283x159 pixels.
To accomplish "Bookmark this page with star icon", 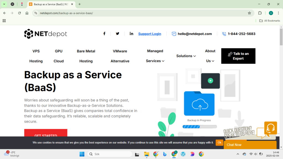I will point(250,13).
